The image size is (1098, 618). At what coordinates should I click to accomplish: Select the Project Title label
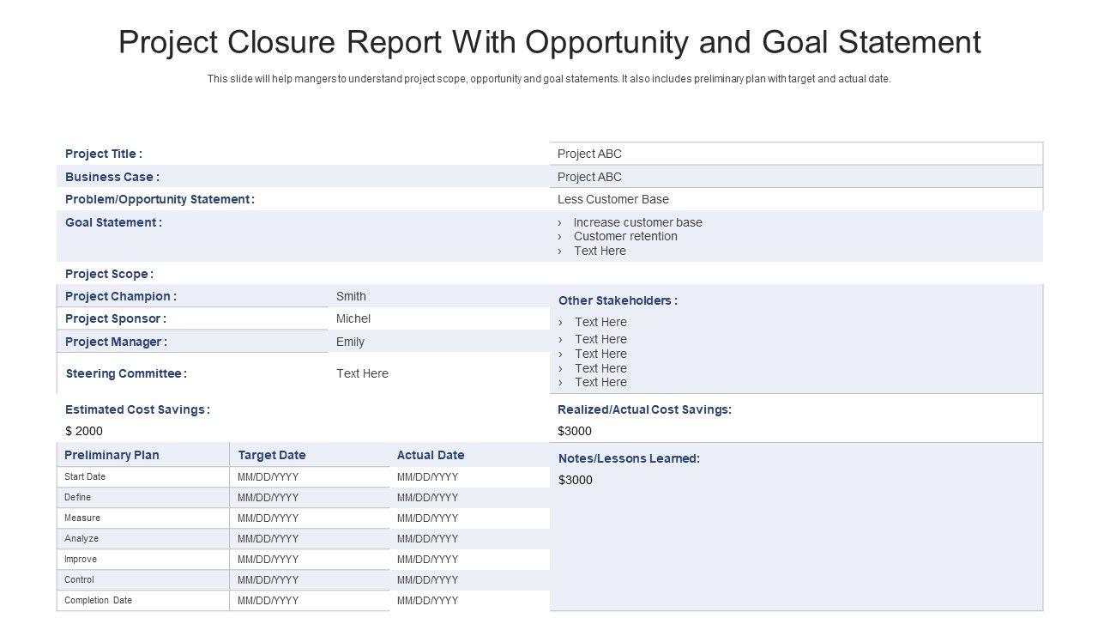104,154
